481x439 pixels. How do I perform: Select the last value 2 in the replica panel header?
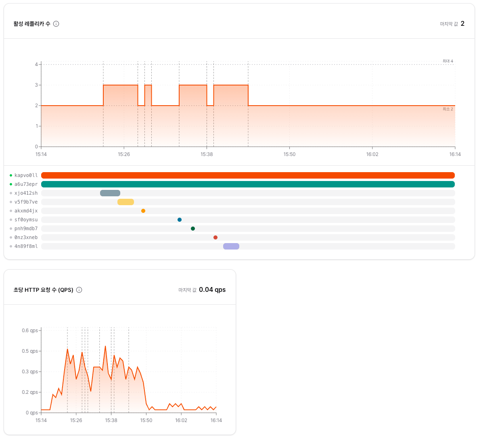[462, 24]
